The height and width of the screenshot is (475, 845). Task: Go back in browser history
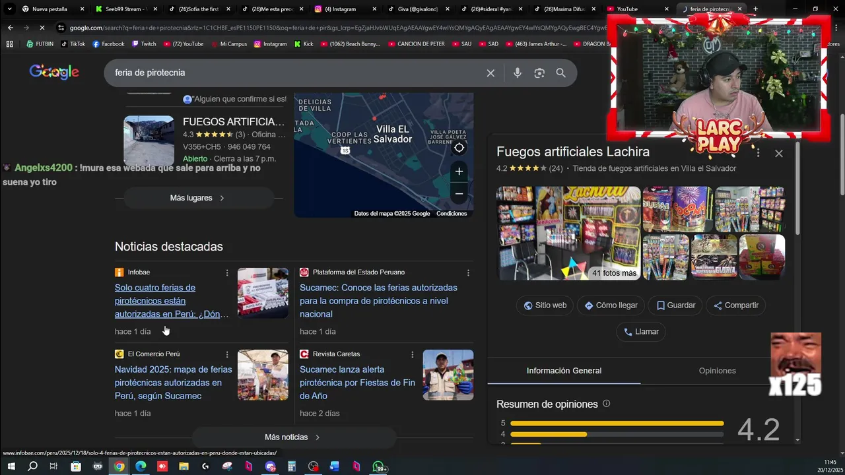(x=11, y=28)
